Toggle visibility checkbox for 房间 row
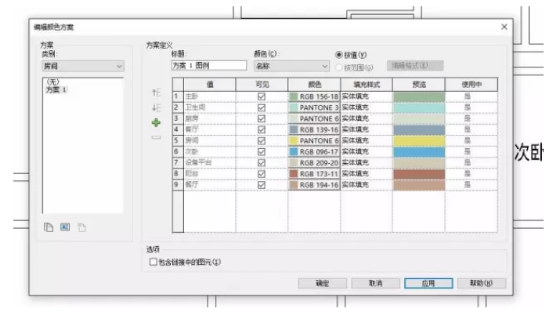 262,141
